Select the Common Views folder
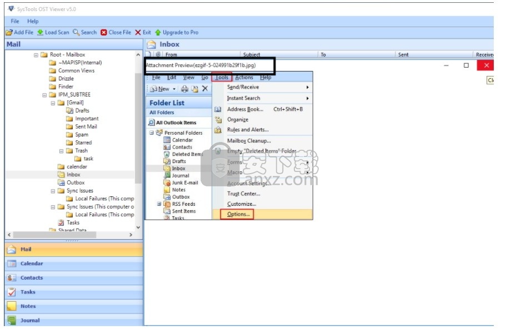This screenshot has width=521, height=330. click(77, 70)
